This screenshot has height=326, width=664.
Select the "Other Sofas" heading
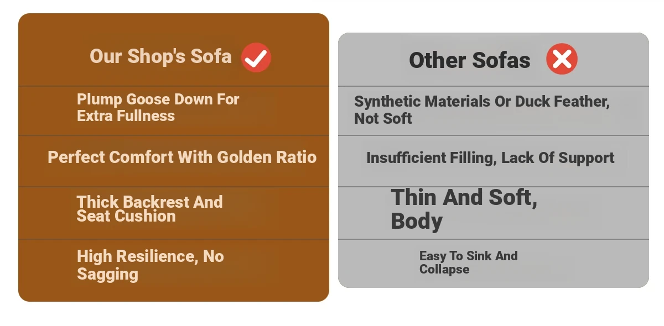point(469,60)
